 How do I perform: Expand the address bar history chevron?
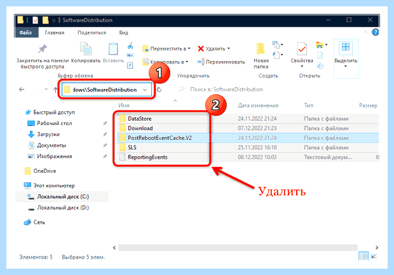pyautogui.click(x=145, y=90)
